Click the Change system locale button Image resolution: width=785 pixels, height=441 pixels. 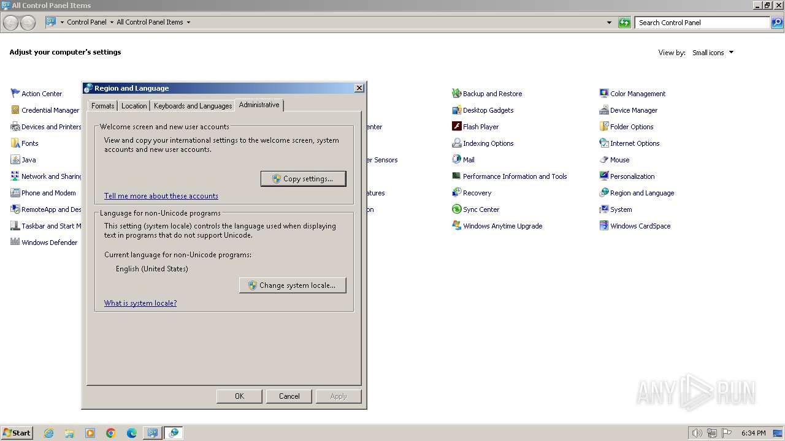coord(293,285)
